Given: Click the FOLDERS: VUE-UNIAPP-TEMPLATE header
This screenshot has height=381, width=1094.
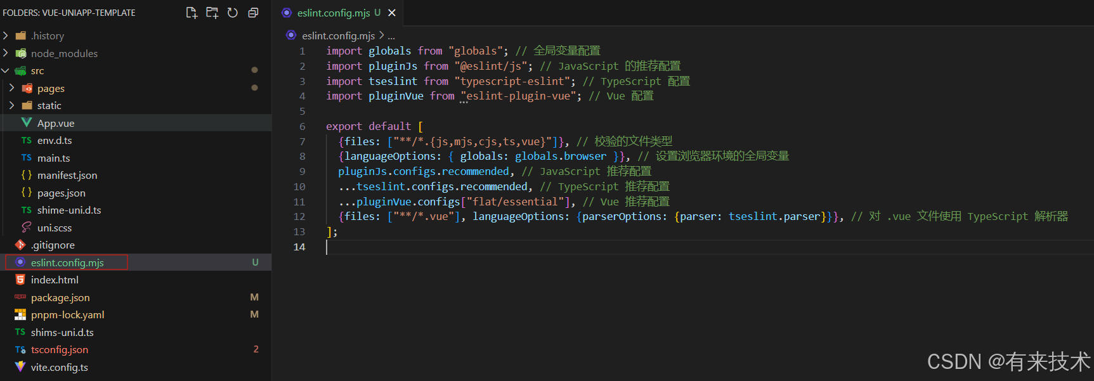Looking at the screenshot, I should pyautogui.click(x=69, y=13).
